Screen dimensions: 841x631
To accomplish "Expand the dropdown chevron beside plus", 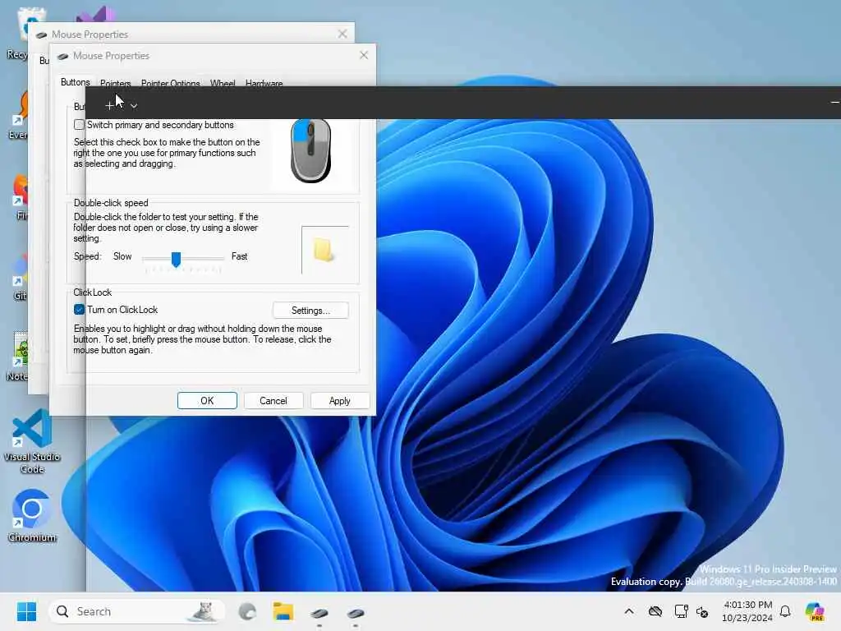I will click(134, 106).
